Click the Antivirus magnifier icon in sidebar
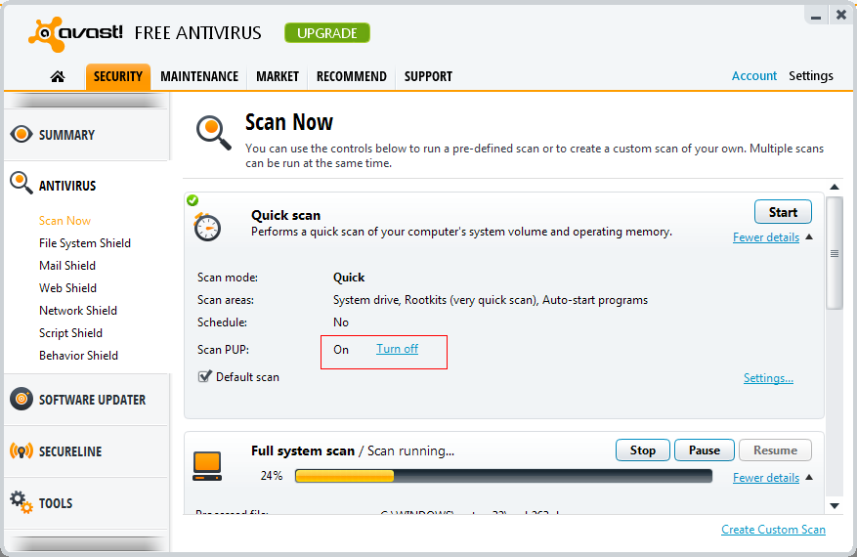857x557 pixels. pyautogui.click(x=21, y=183)
